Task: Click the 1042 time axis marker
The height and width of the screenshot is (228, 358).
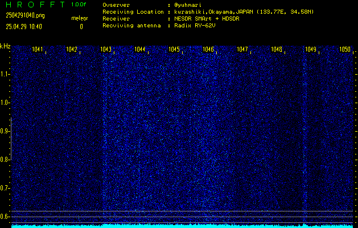Action: click(72, 50)
